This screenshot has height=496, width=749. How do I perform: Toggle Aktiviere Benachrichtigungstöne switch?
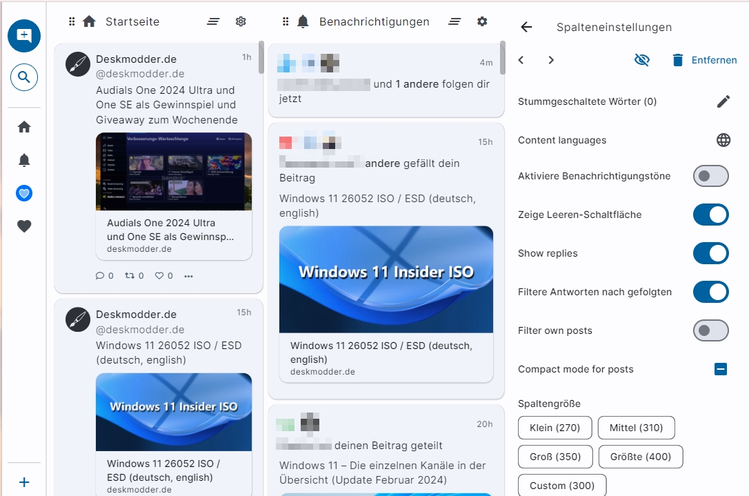711,176
